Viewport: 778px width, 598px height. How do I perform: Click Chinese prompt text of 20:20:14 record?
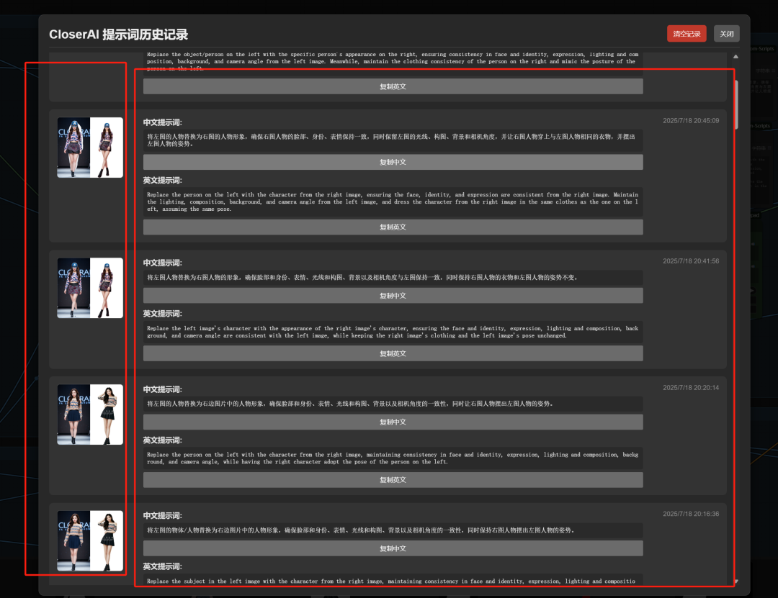(x=393, y=404)
